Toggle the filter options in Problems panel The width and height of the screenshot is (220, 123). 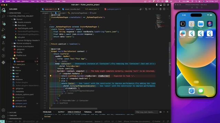coord(161,112)
